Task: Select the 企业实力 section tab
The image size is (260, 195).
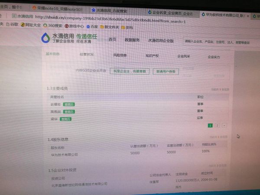Action: click(x=214, y=57)
